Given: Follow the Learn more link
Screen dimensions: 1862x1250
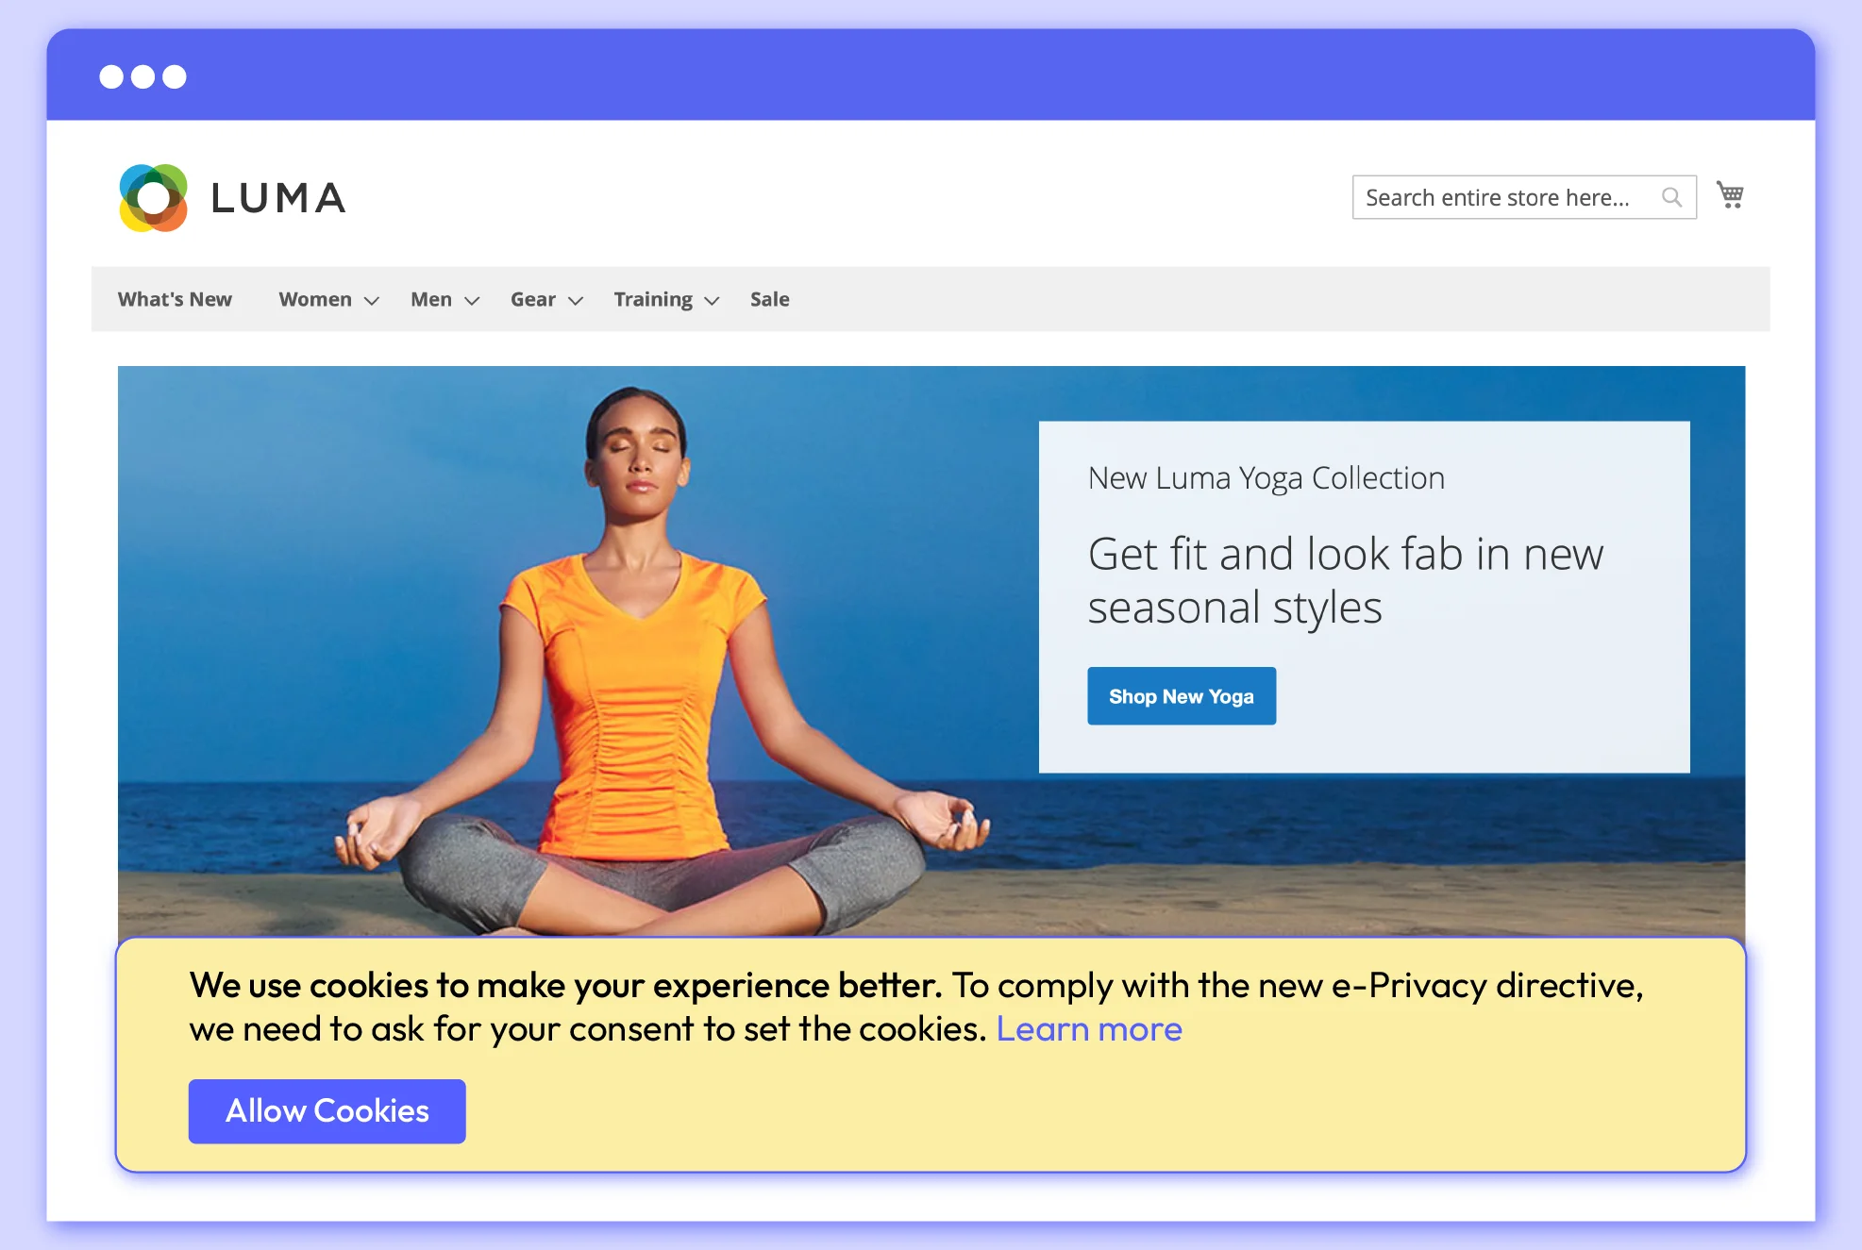Looking at the screenshot, I should click(x=1088, y=1028).
